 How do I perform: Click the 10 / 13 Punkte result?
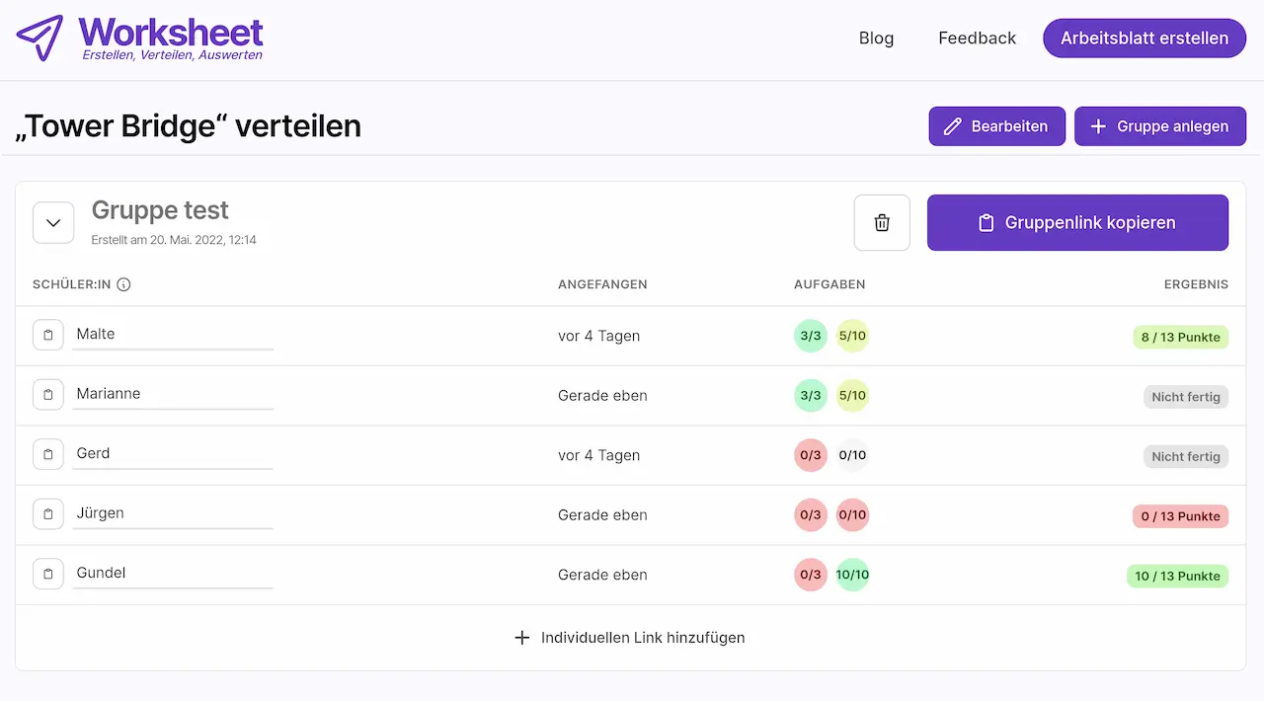1177,577
